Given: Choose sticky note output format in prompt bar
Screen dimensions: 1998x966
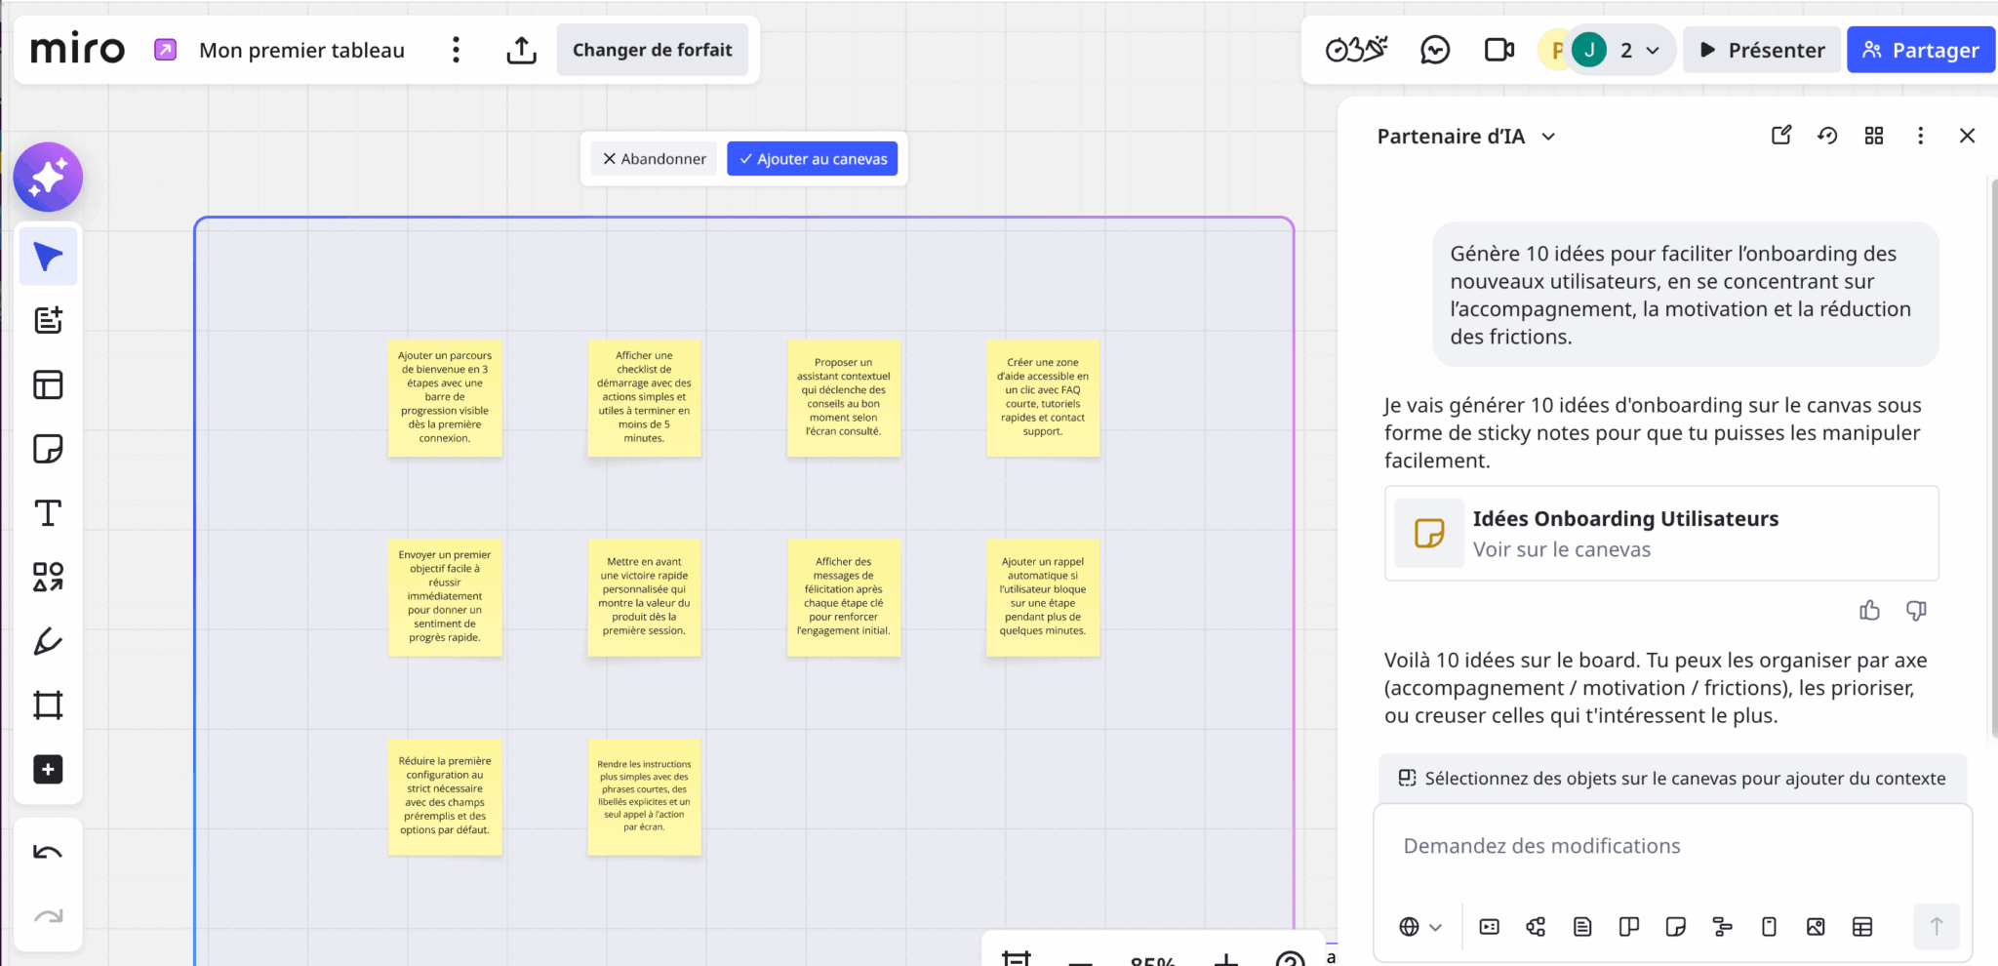Looking at the screenshot, I should 1676,927.
